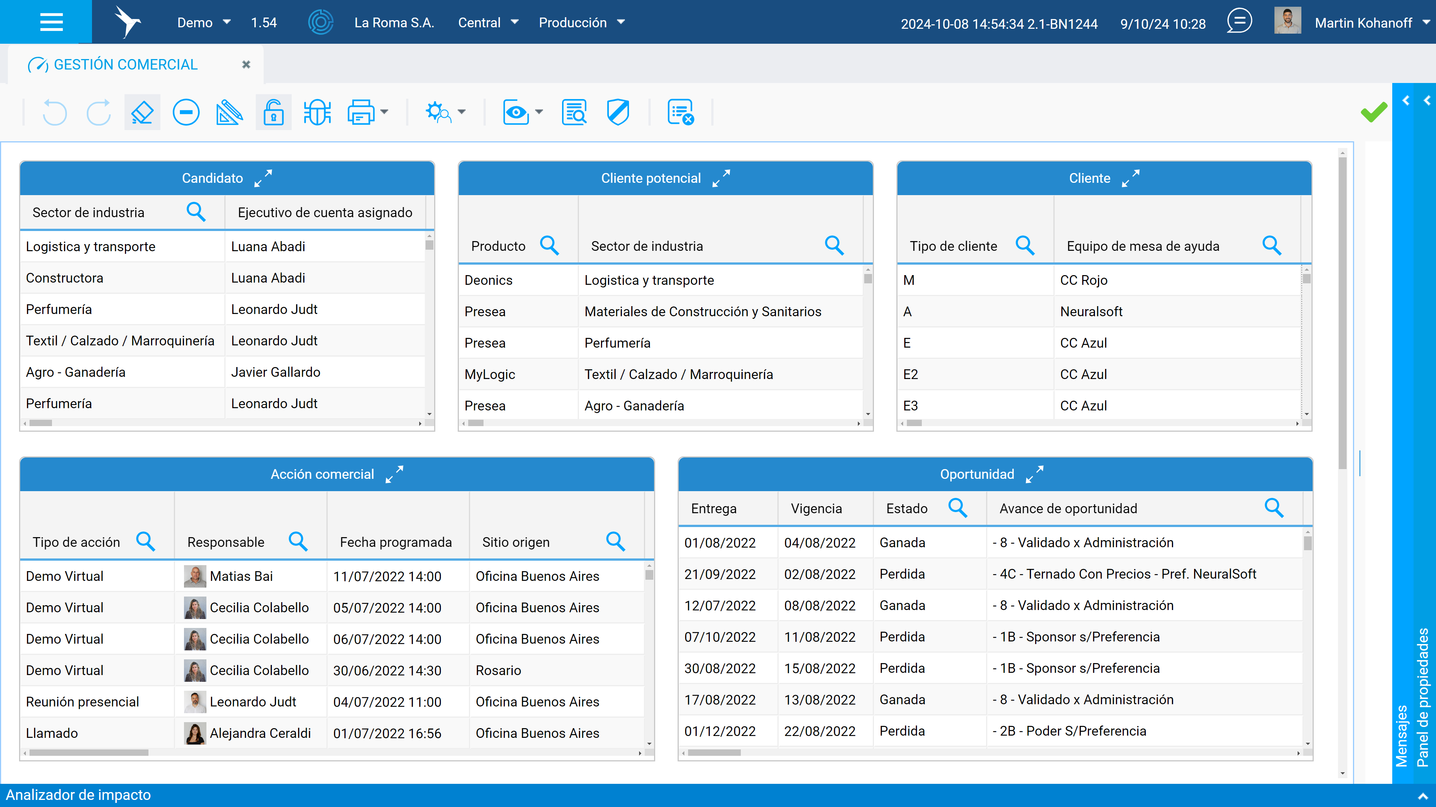The image size is (1436, 807).
Task: Click the bug debug icon
Action: [317, 113]
